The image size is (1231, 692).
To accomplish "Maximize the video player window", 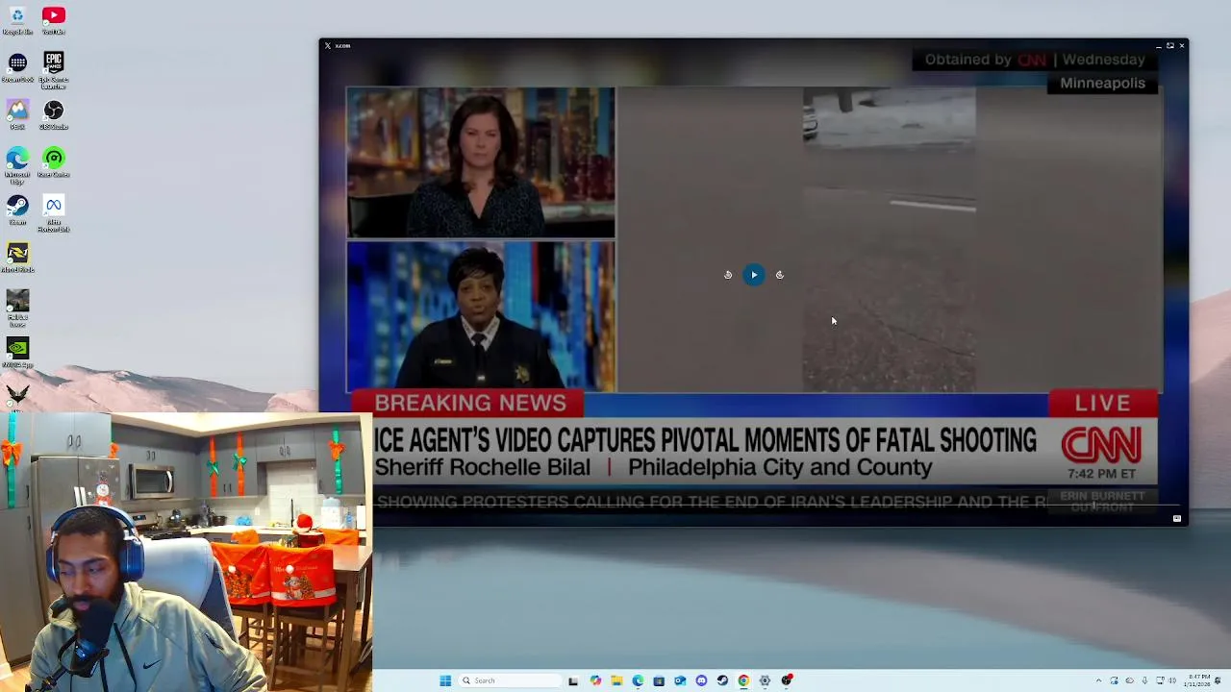I will 1169,45.
